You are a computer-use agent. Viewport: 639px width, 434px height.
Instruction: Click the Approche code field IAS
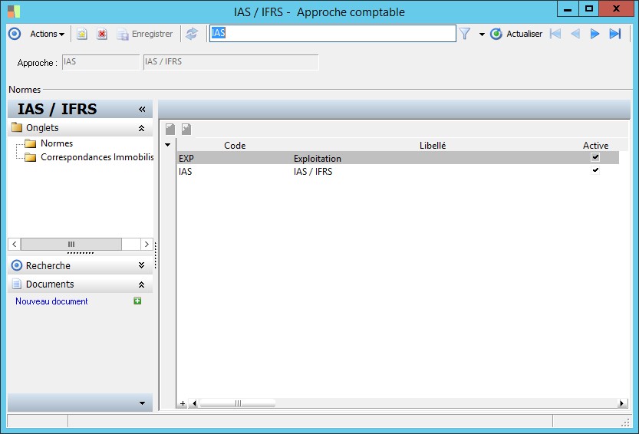(100, 62)
